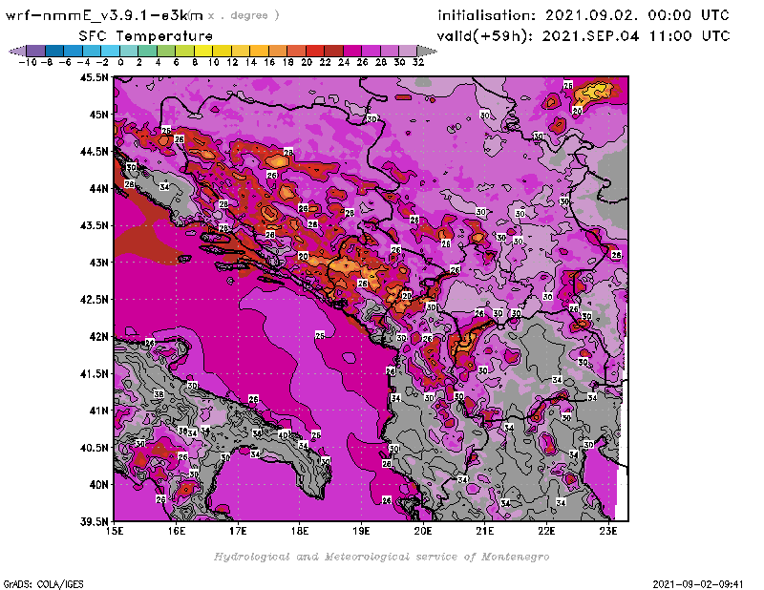Pick the red legend swatch between 20 and 22
Image resolution: width=764 pixels, height=590 pixels.
pyautogui.click(x=315, y=51)
